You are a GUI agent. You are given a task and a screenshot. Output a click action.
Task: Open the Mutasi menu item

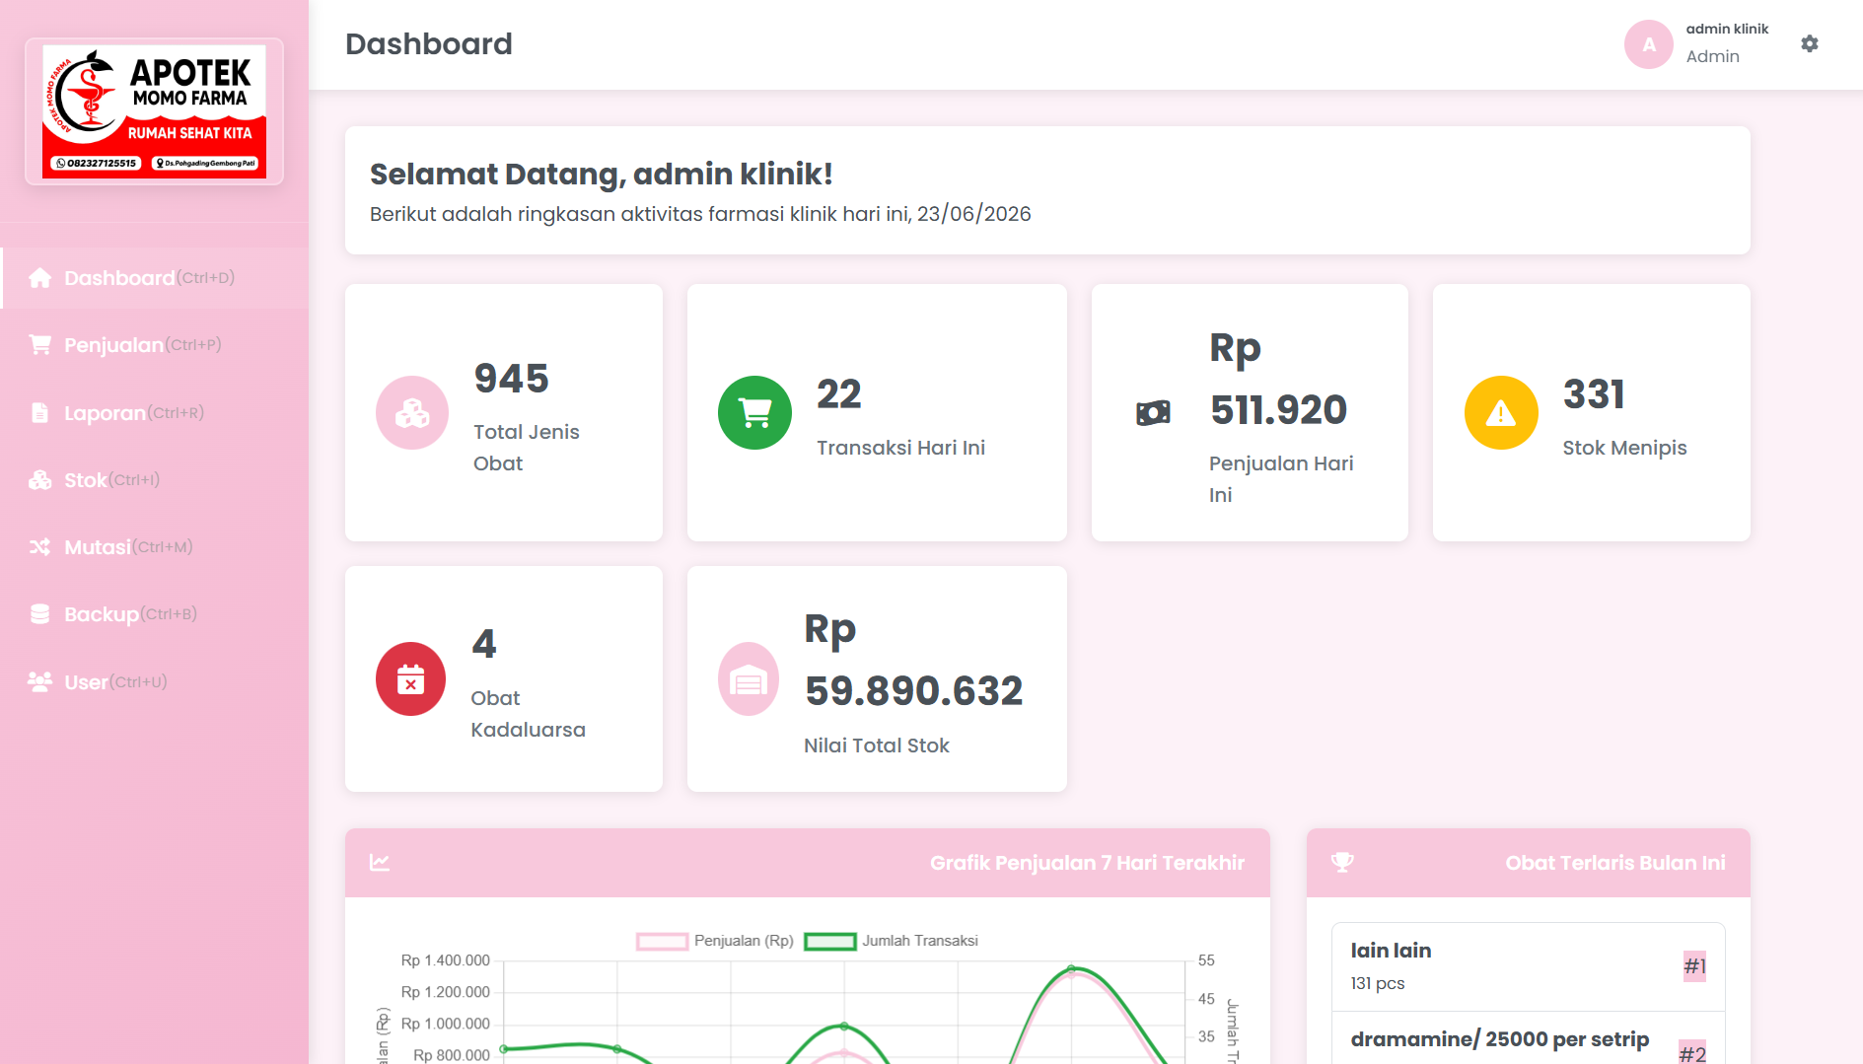point(154,547)
